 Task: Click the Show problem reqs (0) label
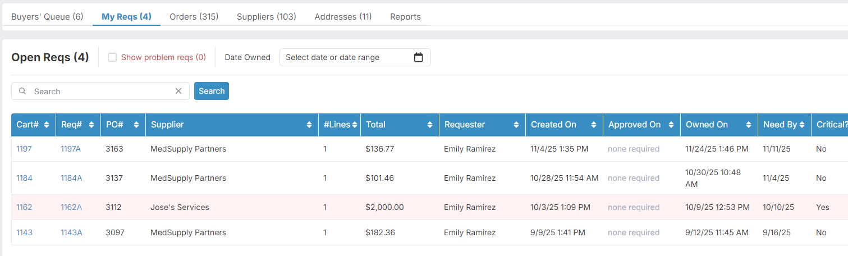163,57
